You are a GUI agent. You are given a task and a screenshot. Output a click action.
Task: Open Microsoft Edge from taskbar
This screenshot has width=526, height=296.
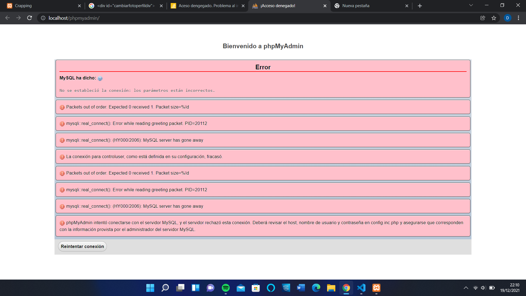[x=316, y=288]
